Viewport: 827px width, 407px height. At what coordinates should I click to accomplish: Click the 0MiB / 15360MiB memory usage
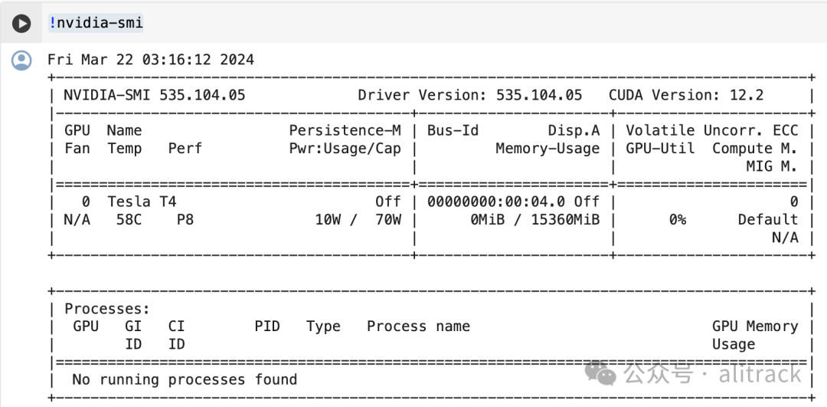pos(534,219)
